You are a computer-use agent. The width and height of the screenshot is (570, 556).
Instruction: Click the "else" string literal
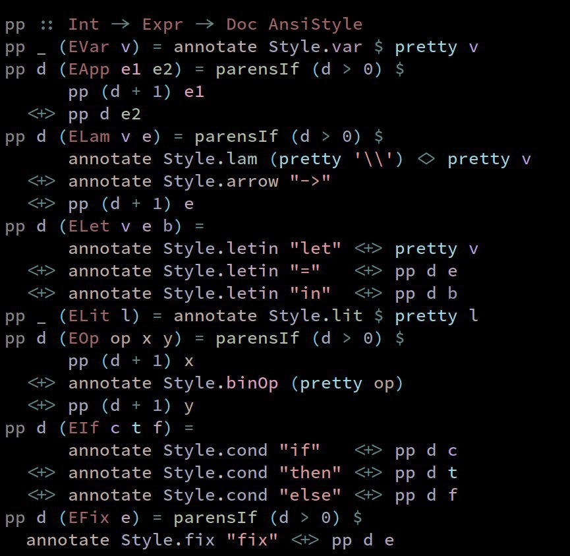(310, 495)
